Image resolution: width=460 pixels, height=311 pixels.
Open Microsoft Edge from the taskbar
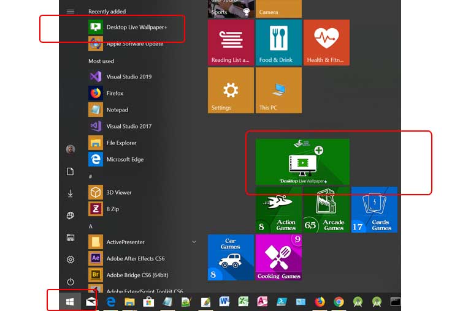tap(110, 302)
